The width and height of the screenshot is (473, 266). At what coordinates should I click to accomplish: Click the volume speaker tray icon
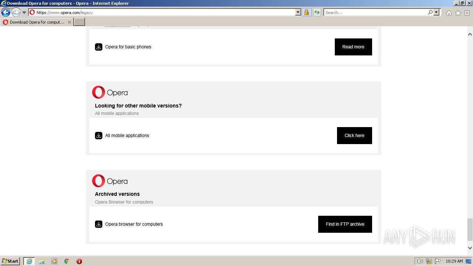[420, 261]
